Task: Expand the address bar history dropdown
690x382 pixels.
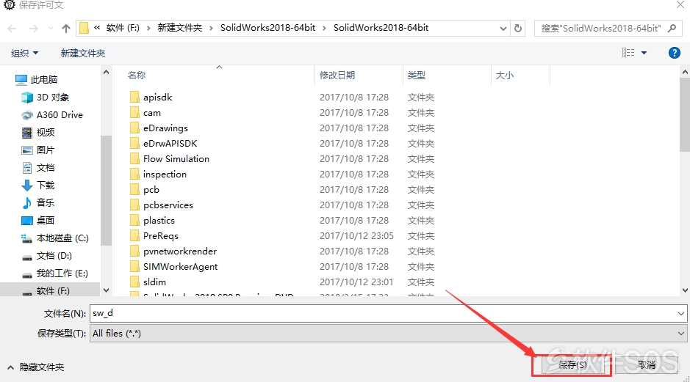Action: 503,28
